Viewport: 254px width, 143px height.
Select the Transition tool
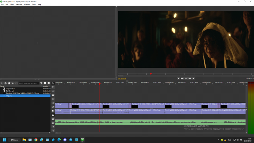coord(53,111)
